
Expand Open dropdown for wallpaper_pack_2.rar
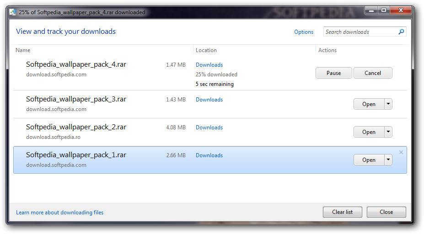388,132
